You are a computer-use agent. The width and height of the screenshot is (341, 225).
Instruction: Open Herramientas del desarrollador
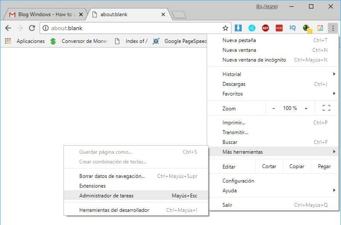pos(136,210)
